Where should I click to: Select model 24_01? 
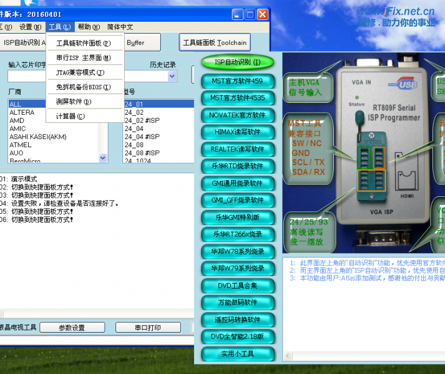[159, 104]
